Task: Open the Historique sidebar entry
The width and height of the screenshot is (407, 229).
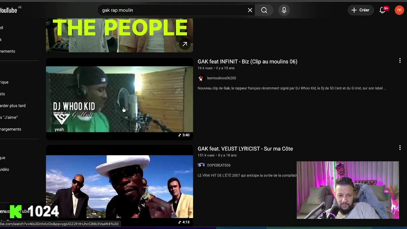Action: (x=4, y=82)
